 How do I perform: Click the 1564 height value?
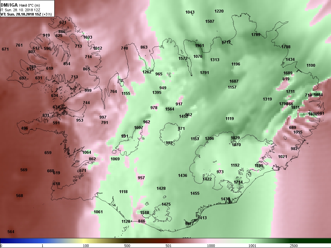(x=170, y=109)
